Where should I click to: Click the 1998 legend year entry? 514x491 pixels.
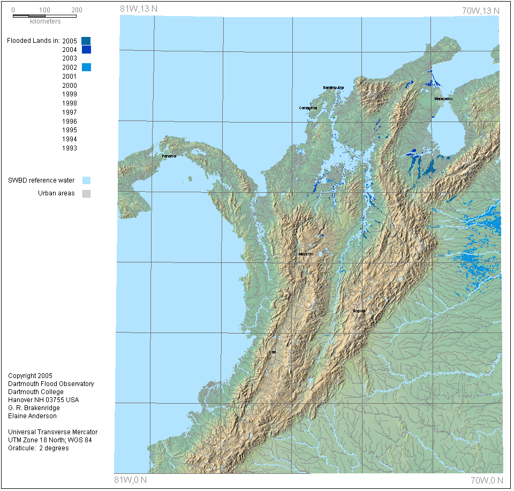pyautogui.click(x=70, y=103)
